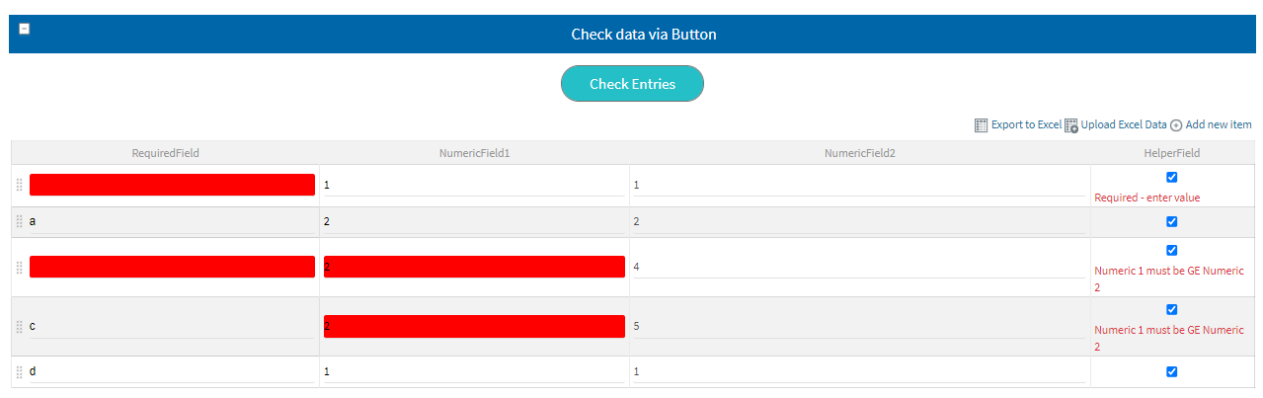1263x398 pixels.
Task: Click the RequiredField column header
Action: coord(166,153)
